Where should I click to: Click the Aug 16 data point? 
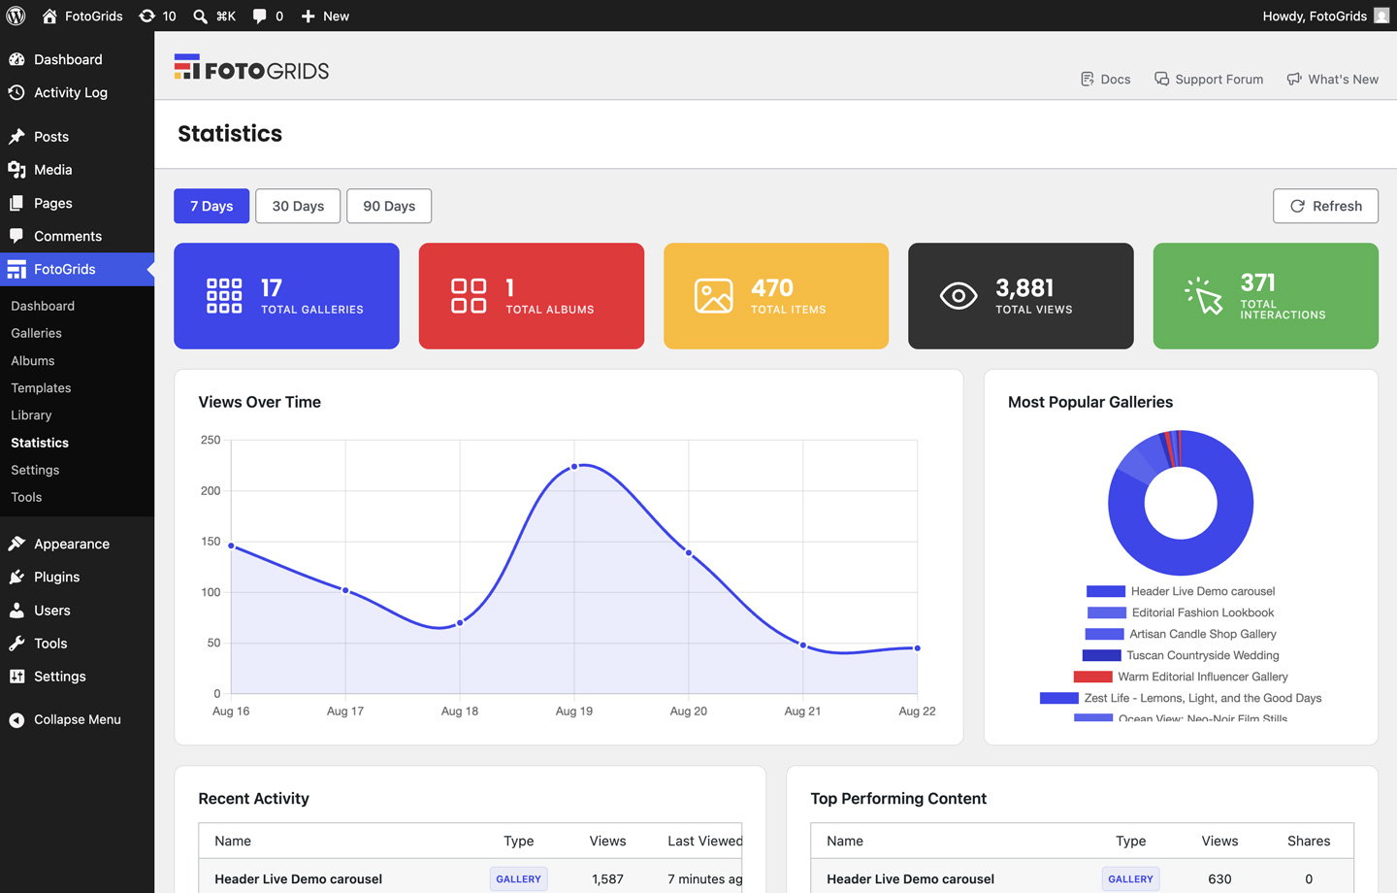tap(231, 546)
